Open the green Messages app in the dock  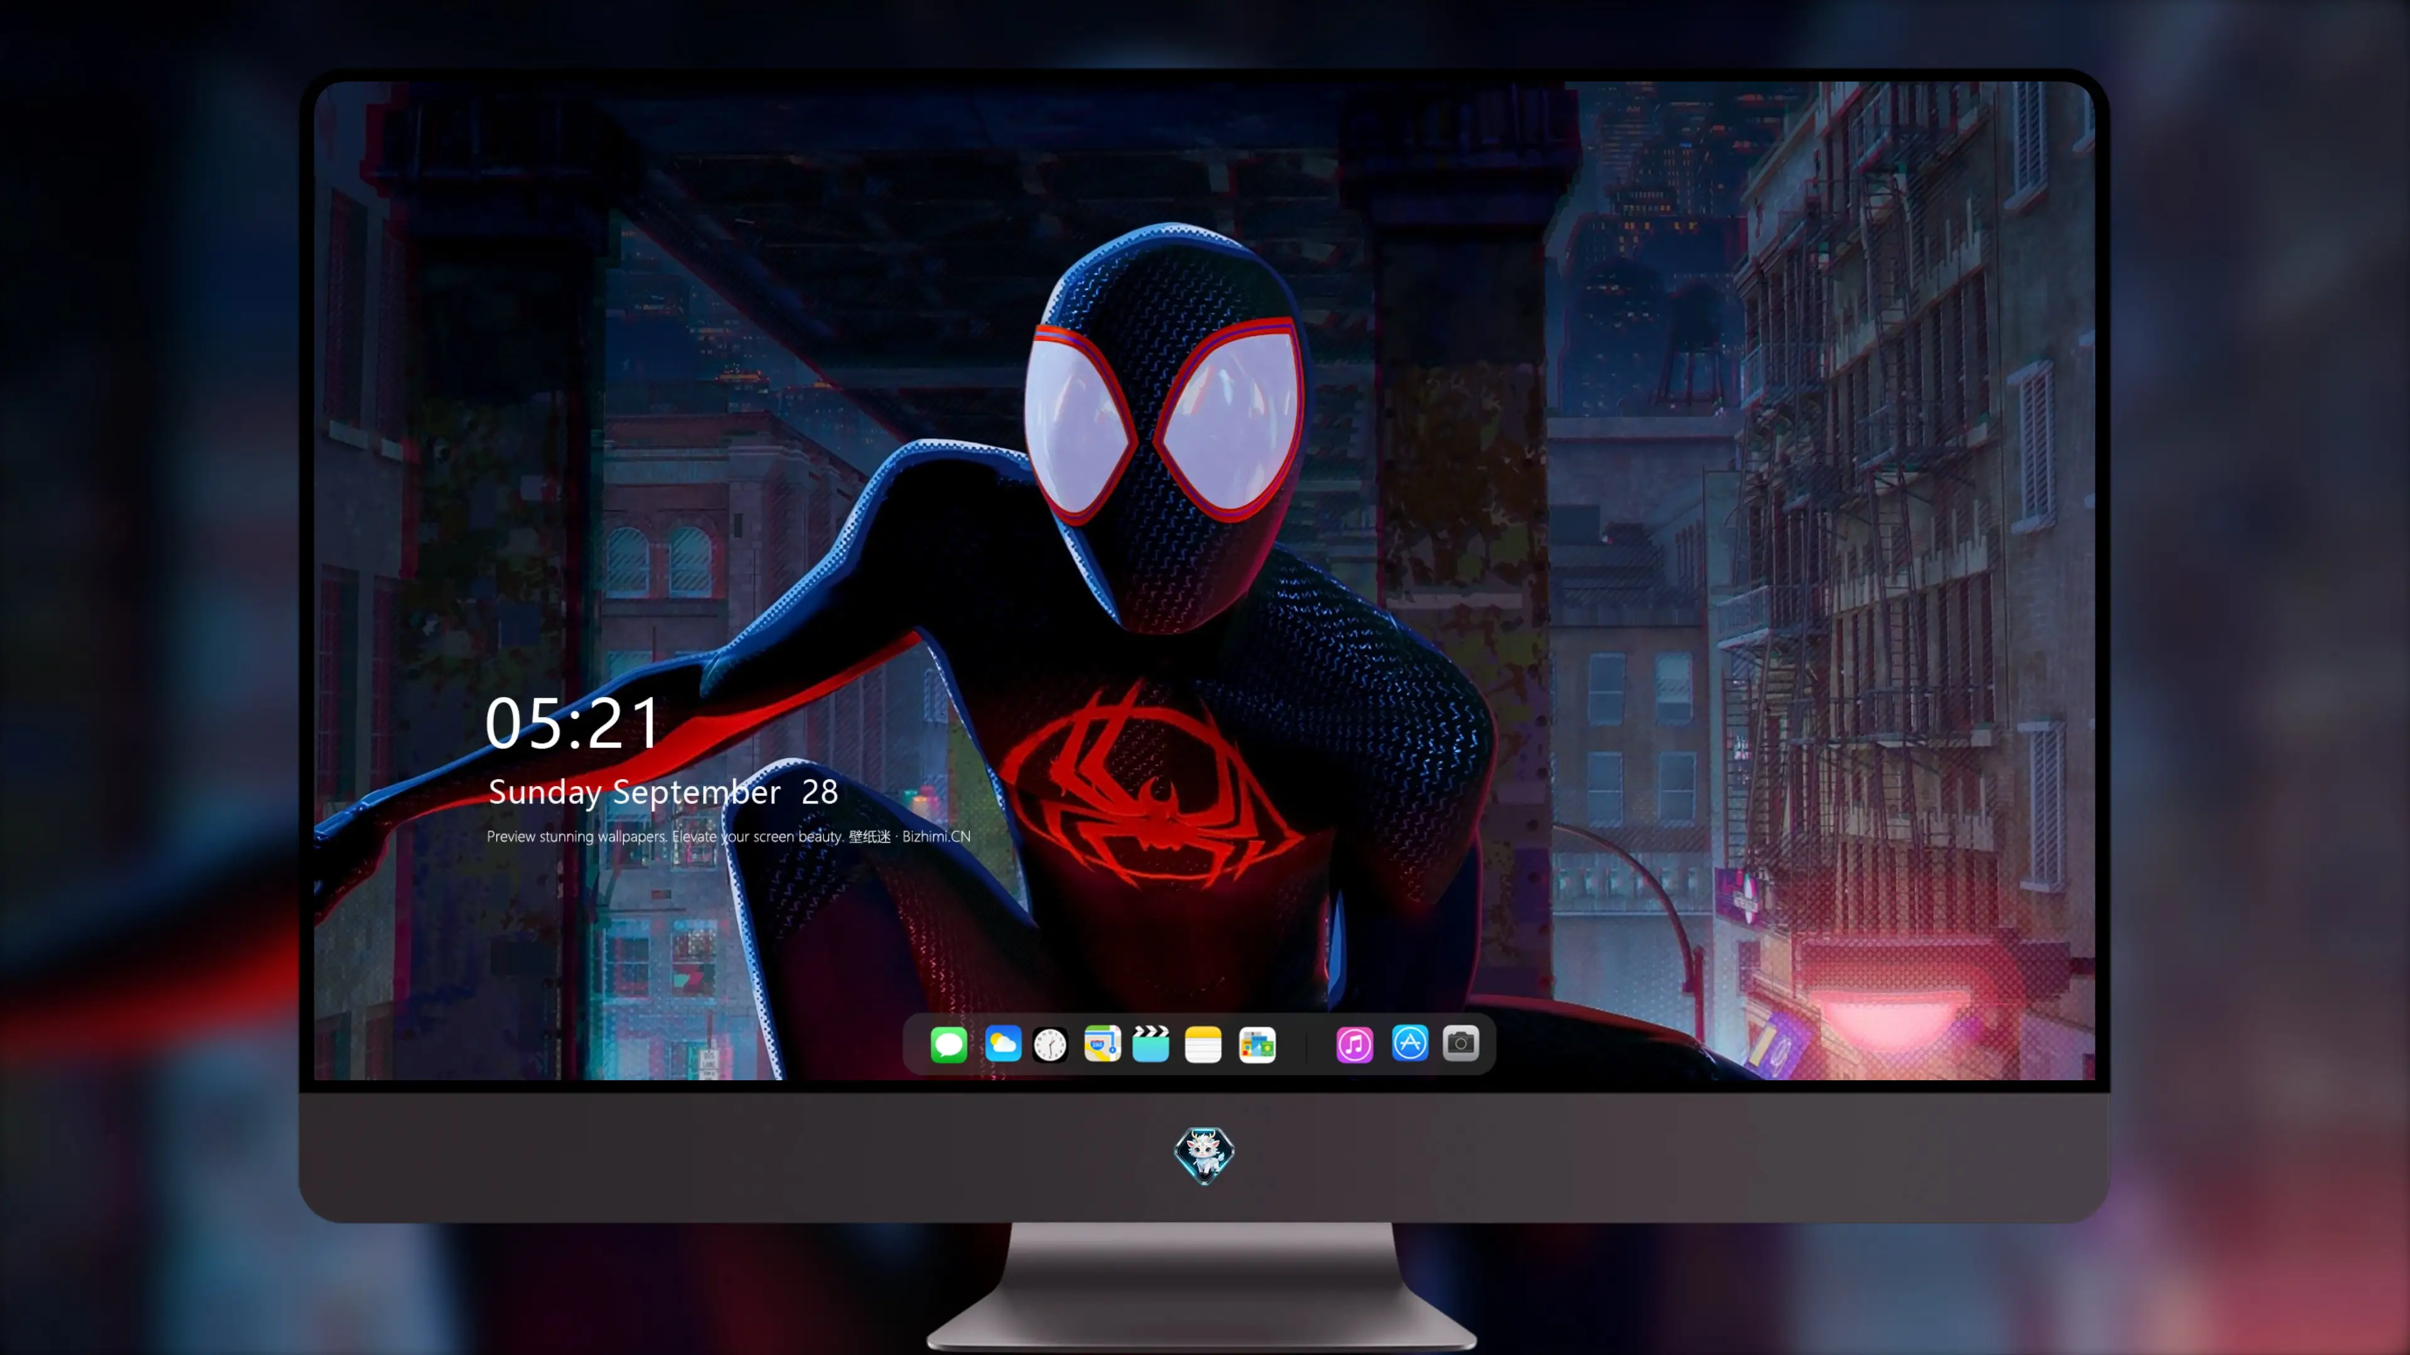point(949,1044)
